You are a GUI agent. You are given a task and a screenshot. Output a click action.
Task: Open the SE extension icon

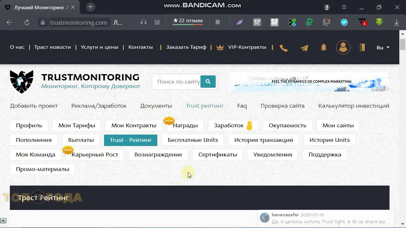pyautogui.click(x=257, y=22)
